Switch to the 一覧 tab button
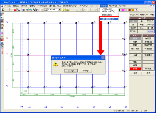Screen dimensions: 156x113 (x=152, y=15)
